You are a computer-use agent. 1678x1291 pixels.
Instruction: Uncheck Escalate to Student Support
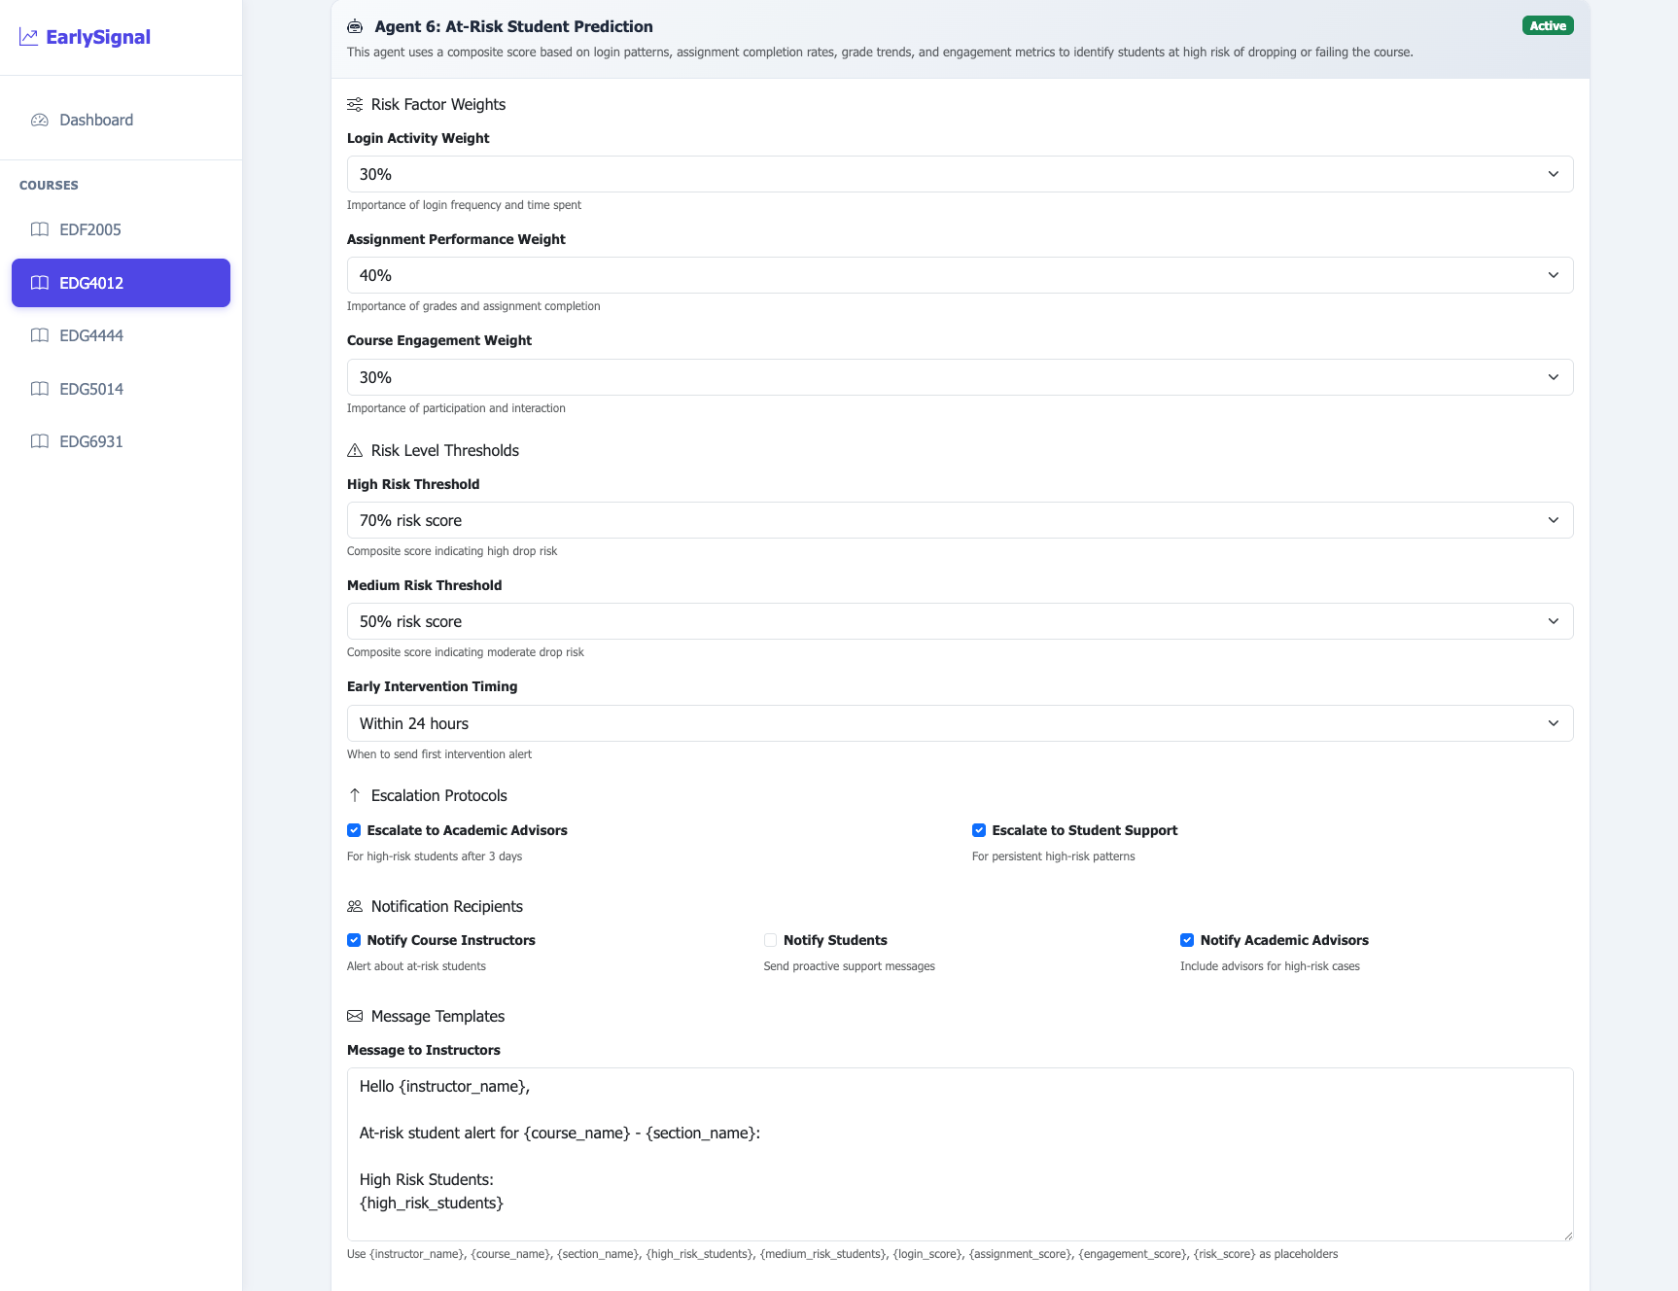click(x=979, y=830)
